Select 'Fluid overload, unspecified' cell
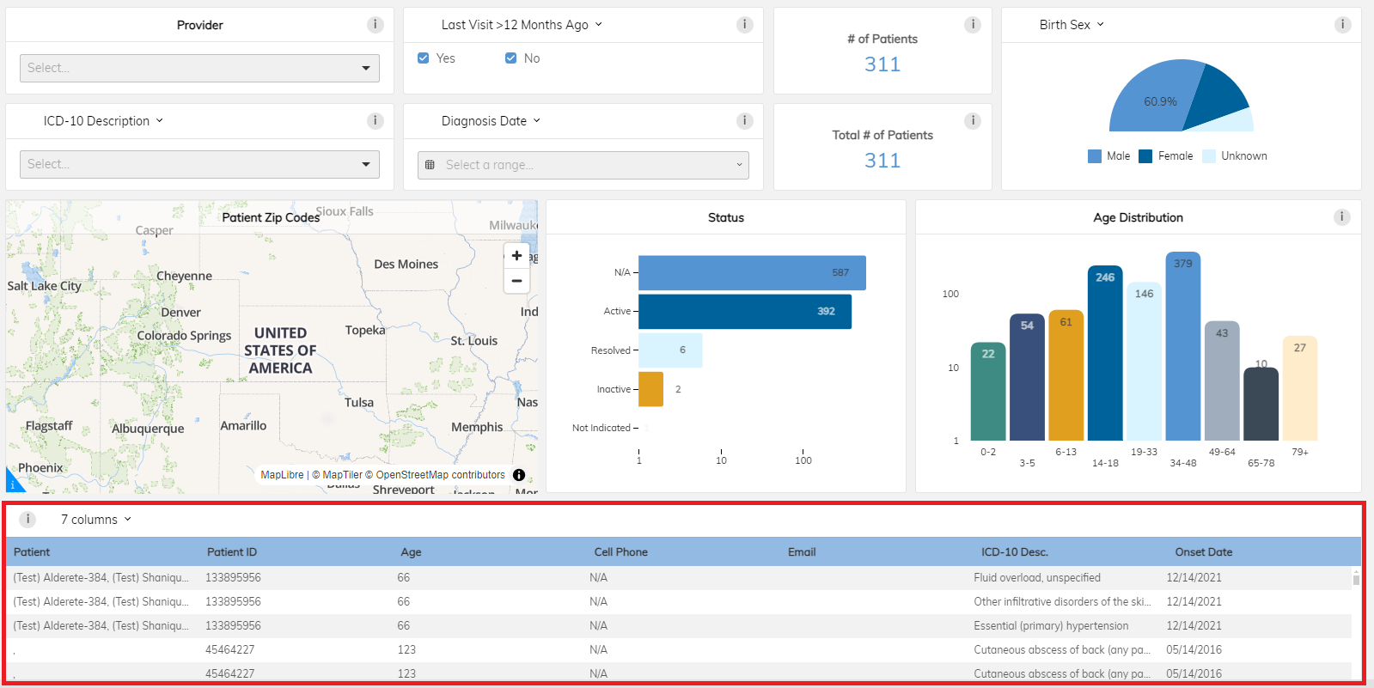Viewport: 1374px width, 688px height. (1037, 578)
